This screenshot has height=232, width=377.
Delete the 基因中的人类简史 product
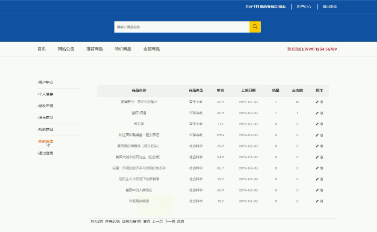pyautogui.click(x=322, y=190)
